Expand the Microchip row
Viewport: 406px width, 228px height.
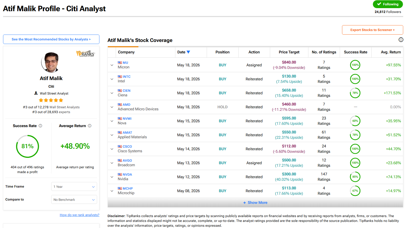(112, 191)
